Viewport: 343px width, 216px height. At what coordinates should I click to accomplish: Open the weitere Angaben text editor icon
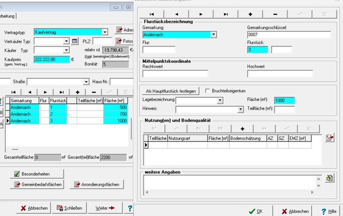329,178
